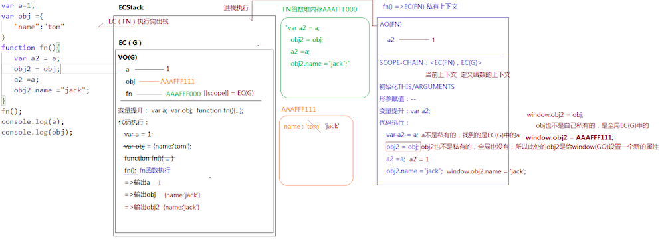Click the '"name":"tom"' property line
This screenshot has height=241, width=662.
(x=39, y=27)
